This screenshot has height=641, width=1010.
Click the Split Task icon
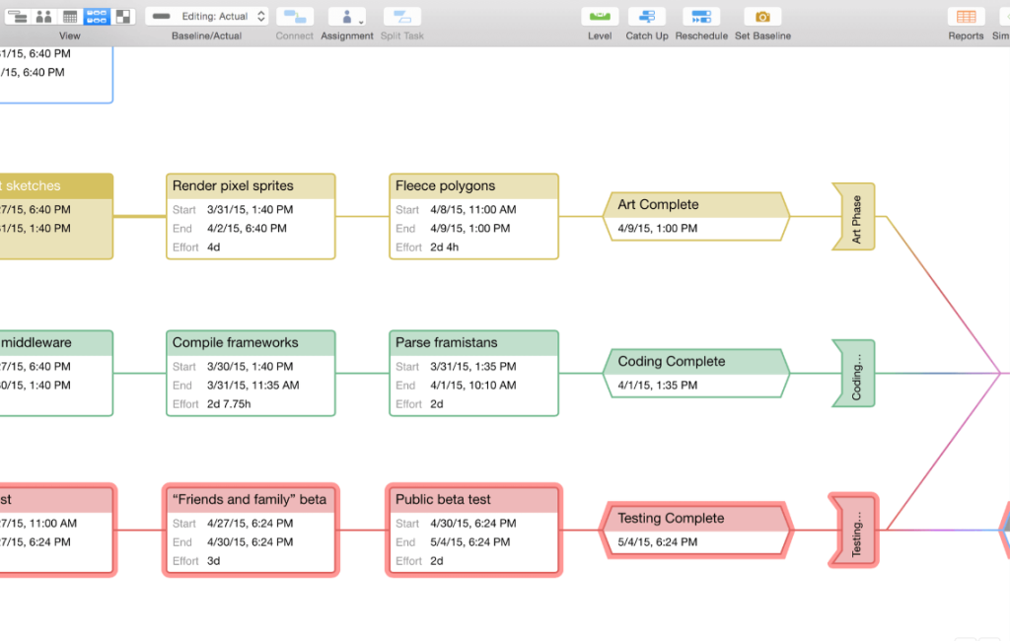click(x=402, y=16)
